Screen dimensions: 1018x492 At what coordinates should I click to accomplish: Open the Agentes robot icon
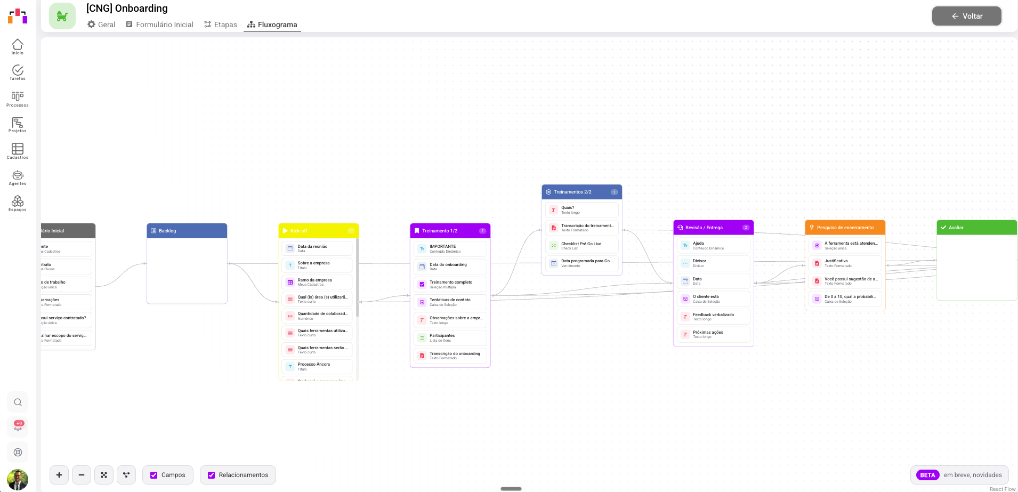18,178
